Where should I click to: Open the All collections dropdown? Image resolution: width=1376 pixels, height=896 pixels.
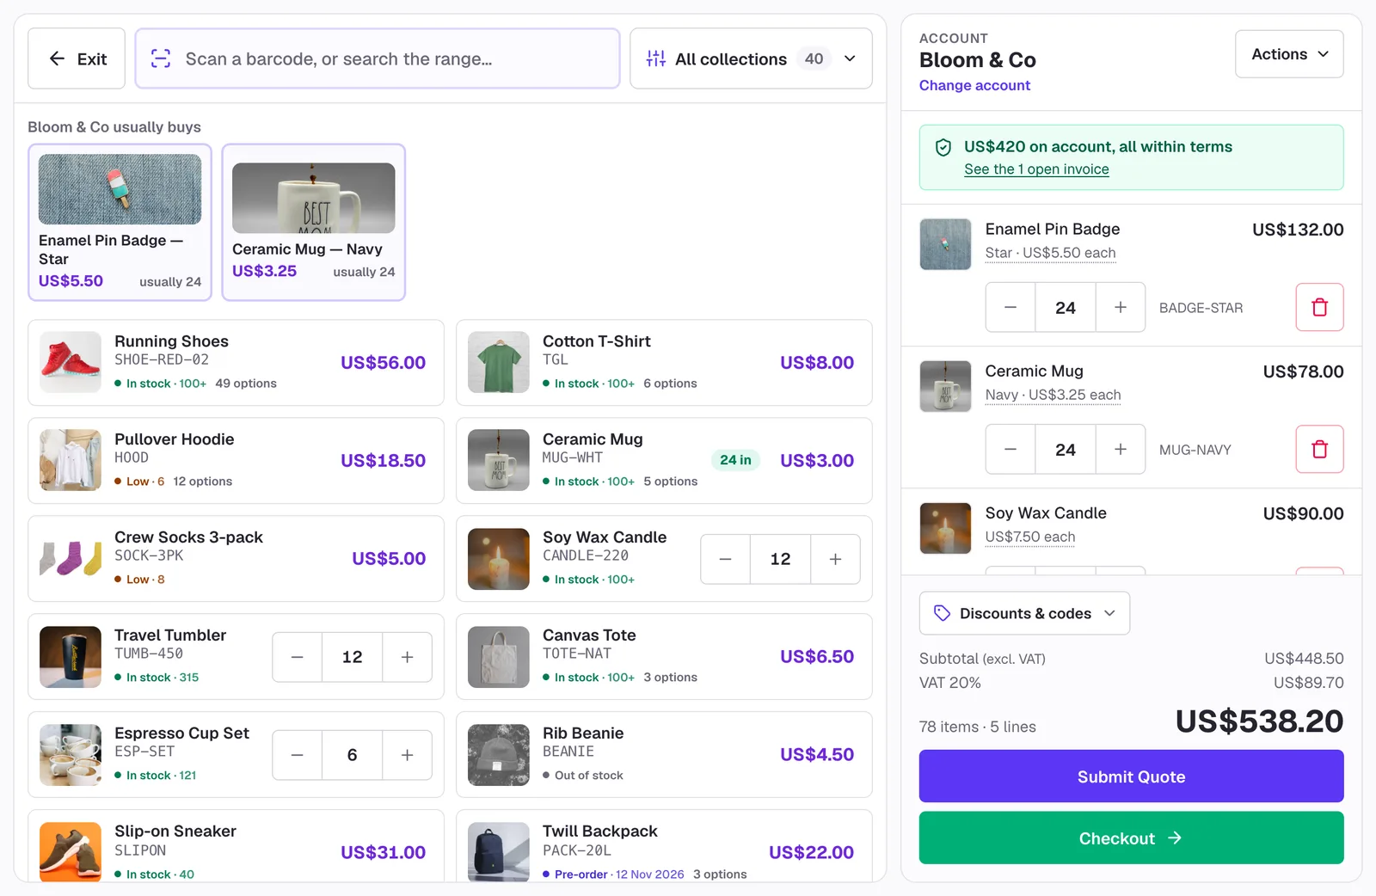(x=751, y=58)
